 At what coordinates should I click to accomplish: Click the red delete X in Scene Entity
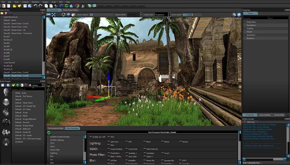(x=43, y=13)
